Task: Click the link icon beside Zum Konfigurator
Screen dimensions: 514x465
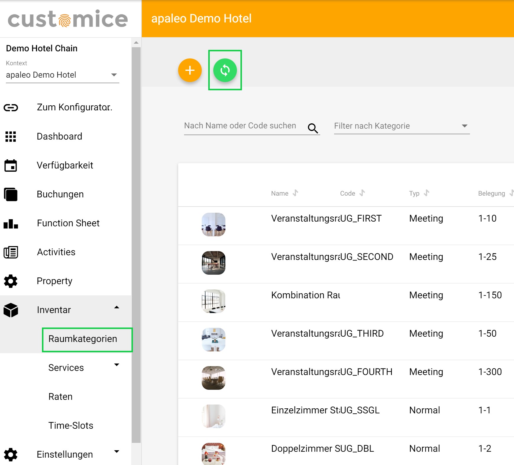Action: point(11,107)
